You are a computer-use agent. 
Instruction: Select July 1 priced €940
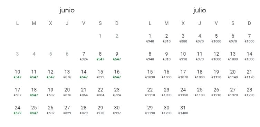click(150, 38)
